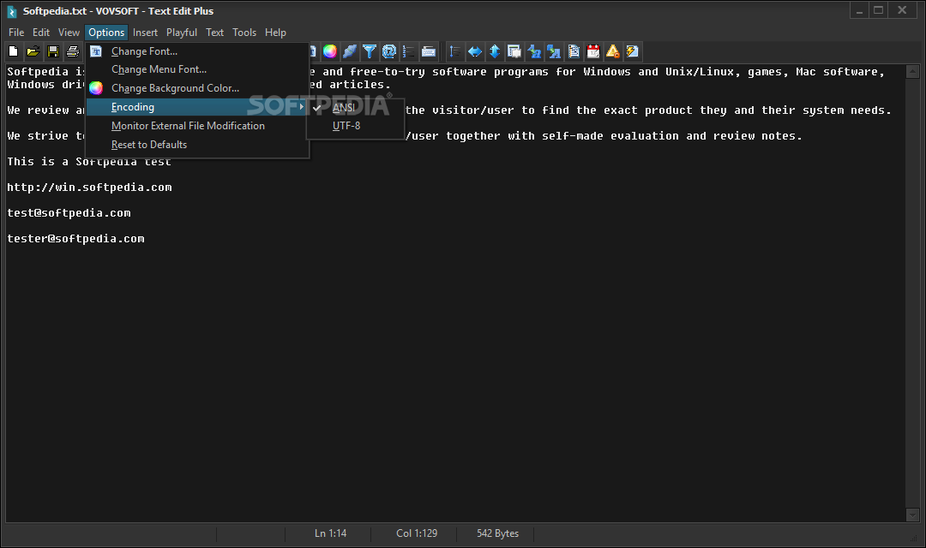Click the numbered list toolbar icon
926x548 pixels.
pos(409,52)
